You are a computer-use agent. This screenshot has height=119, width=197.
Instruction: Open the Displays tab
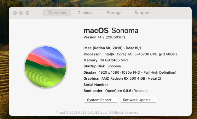click(85, 13)
